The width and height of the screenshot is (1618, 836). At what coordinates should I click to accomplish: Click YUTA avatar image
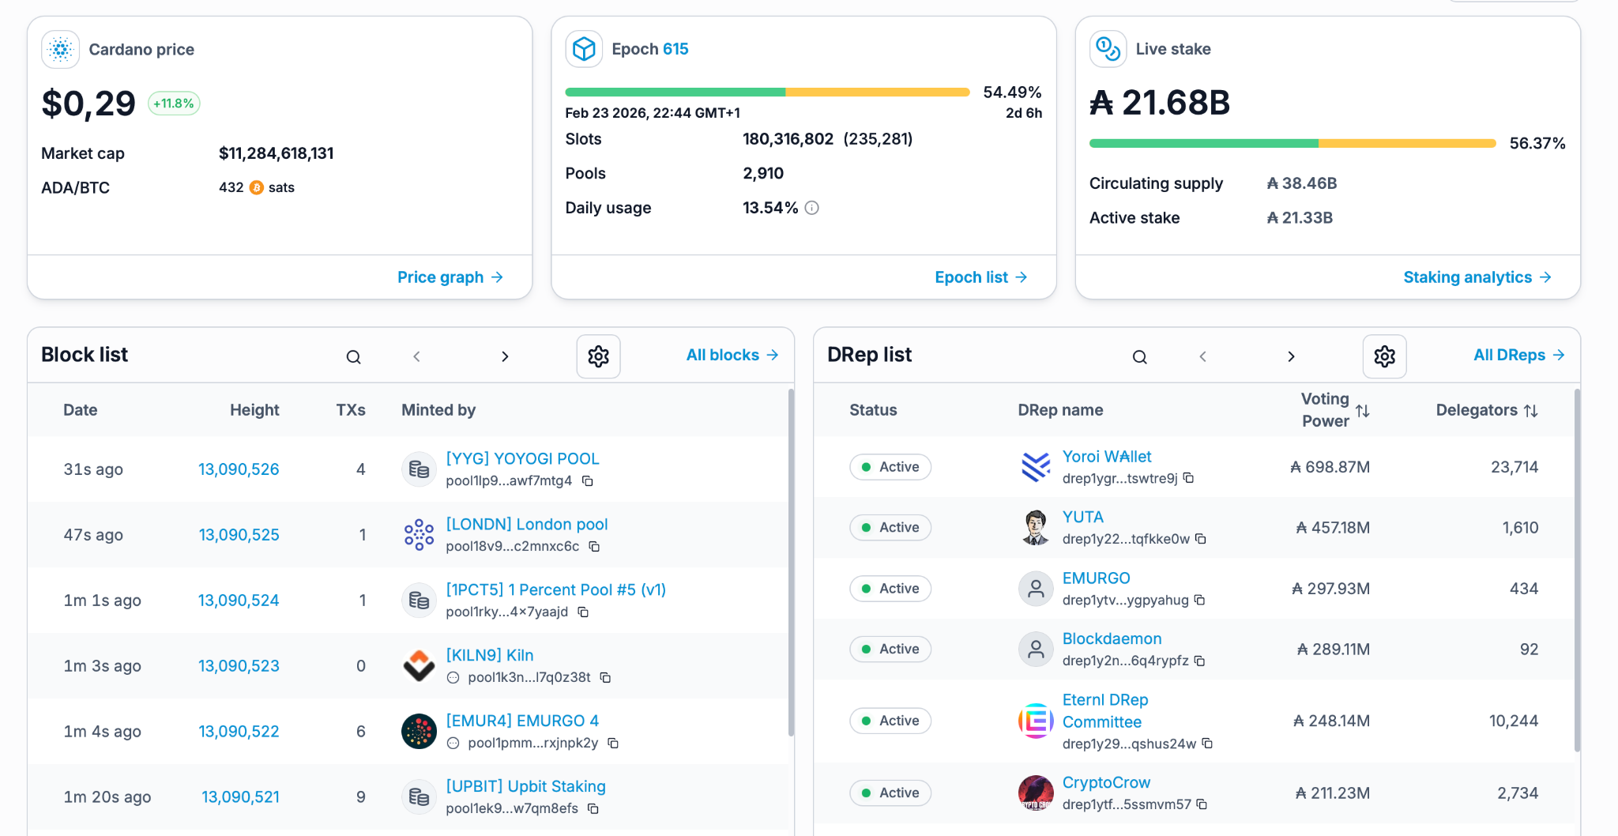(1036, 527)
